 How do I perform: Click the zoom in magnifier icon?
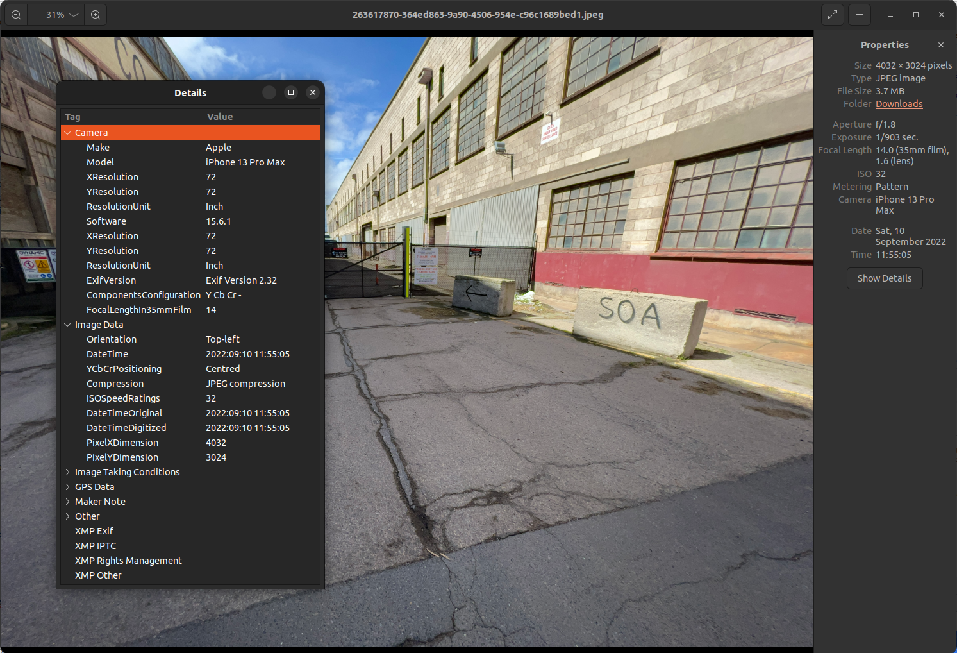[x=96, y=14]
